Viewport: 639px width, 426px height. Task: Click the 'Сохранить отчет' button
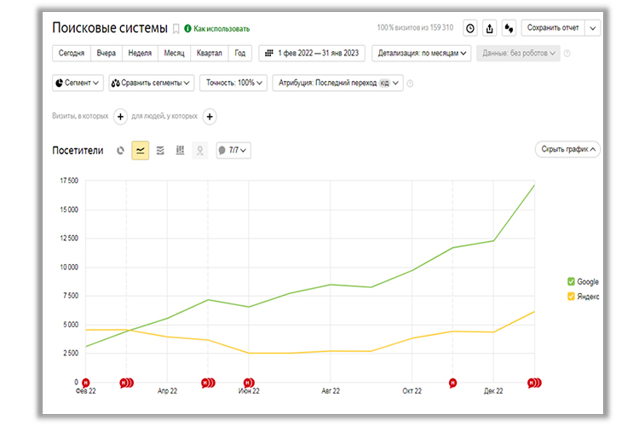553,28
